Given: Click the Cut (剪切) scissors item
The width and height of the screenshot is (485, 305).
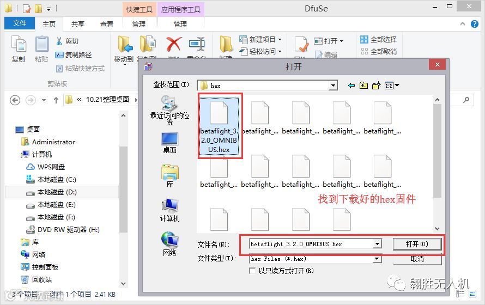Looking at the screenshot, I should pos(67,41).
